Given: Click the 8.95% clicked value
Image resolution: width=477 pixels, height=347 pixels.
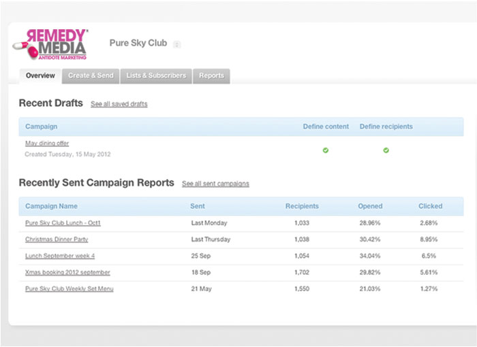Looking at the screenshot, I should pos(429,239).
